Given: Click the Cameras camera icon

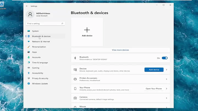Looking at the screenshot, I should pyautogui.click(x=75, y=98).
